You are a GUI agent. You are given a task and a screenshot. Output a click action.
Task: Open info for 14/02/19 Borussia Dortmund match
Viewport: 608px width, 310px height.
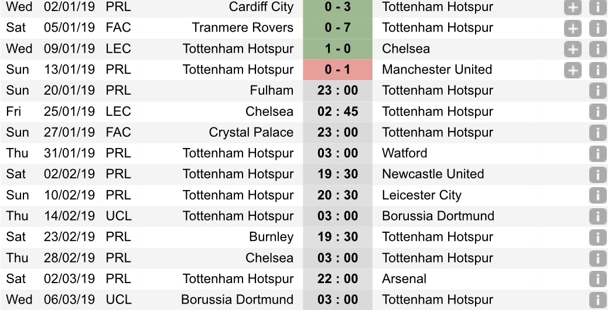click(597, 216)
